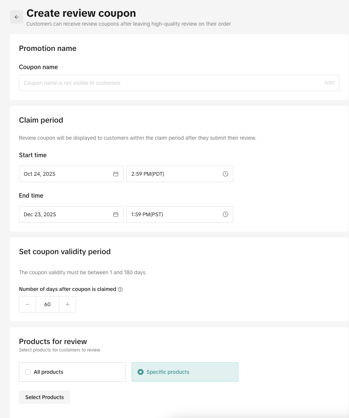Open end date calendar icon
Viewport: 349px width, 418px height.
pyautogui.click(x=116, y=214)
